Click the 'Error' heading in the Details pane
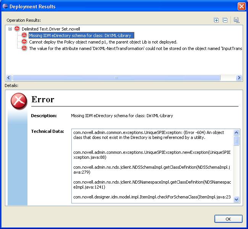This screenshot has height=229, width=248. pyautogui.click(x=43, y=99)
